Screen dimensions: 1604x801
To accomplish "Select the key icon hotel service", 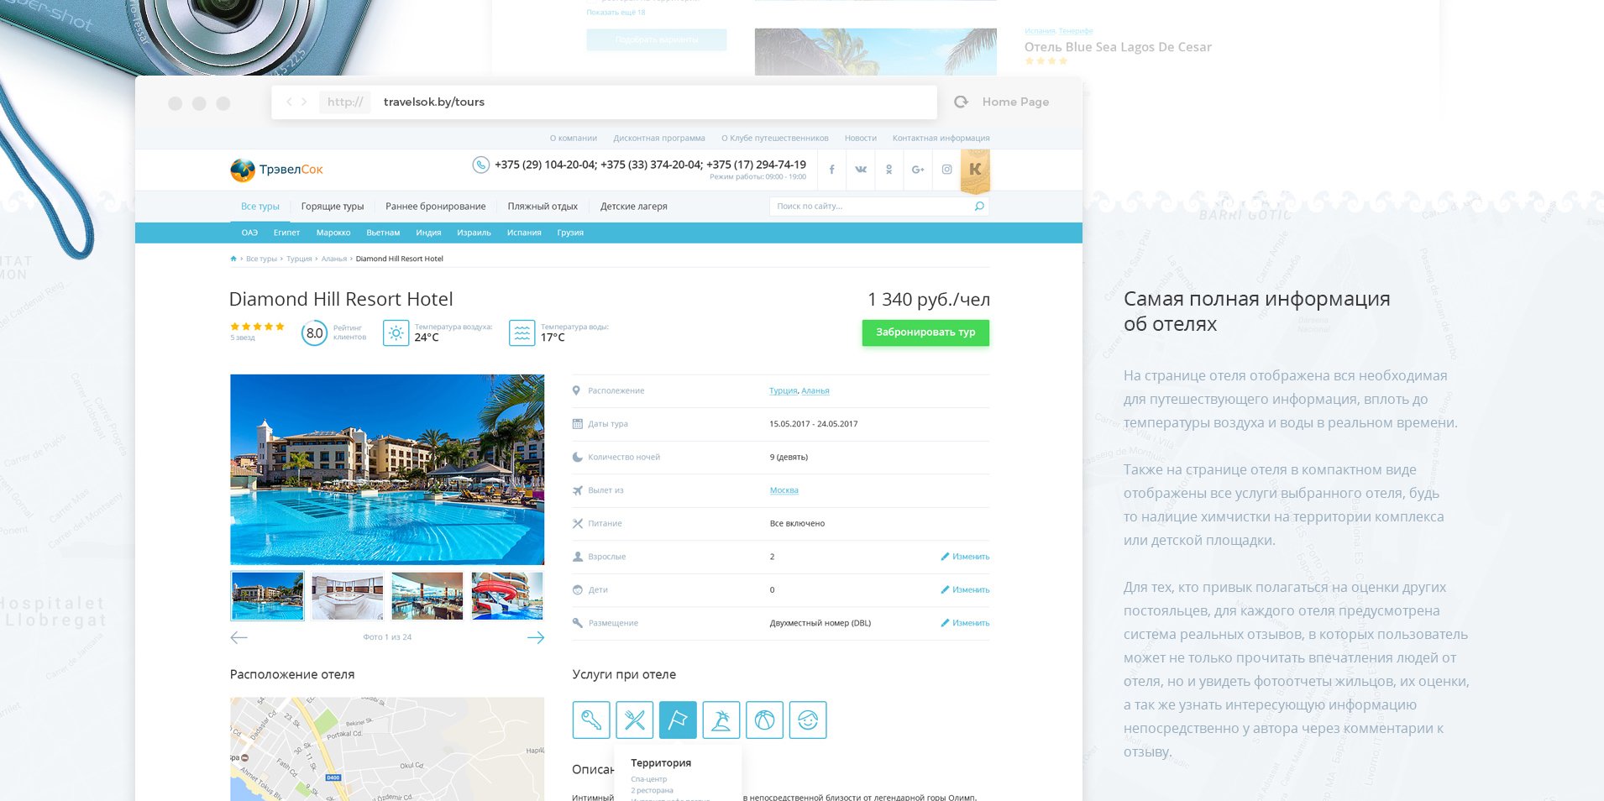I will [x=591, y=720].
